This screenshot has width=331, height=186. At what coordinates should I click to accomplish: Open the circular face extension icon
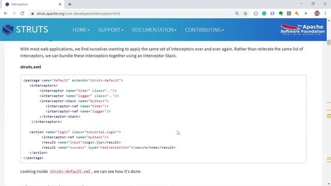(256, 13)
